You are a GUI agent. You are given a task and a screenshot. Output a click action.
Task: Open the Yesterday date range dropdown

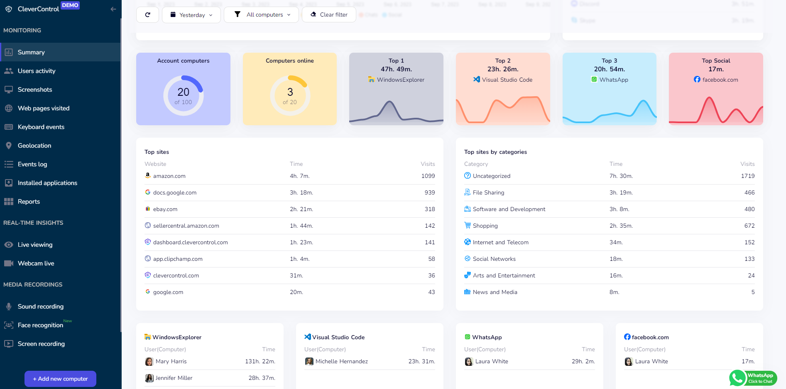pos(191,15)
